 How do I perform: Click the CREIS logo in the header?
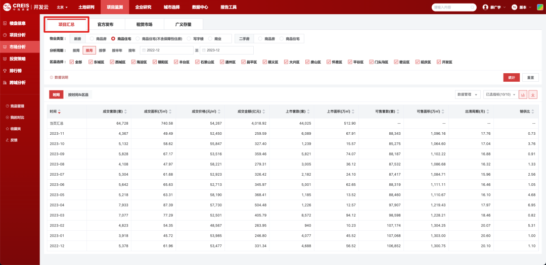coord(16,7)
